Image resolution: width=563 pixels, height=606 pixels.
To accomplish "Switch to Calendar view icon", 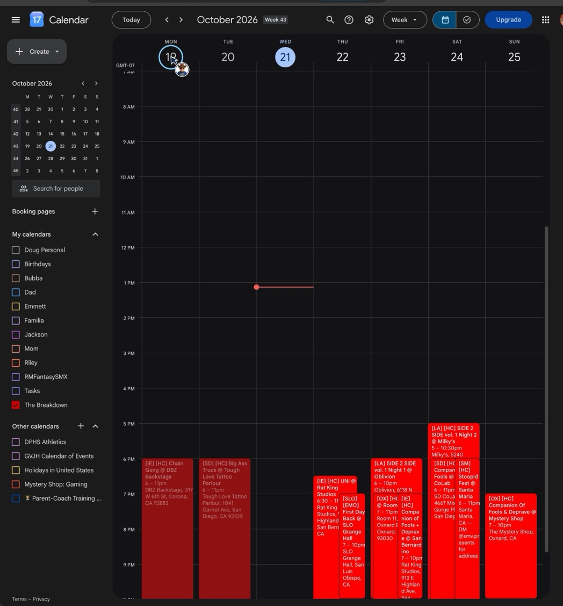I will [x=445, y=20].
